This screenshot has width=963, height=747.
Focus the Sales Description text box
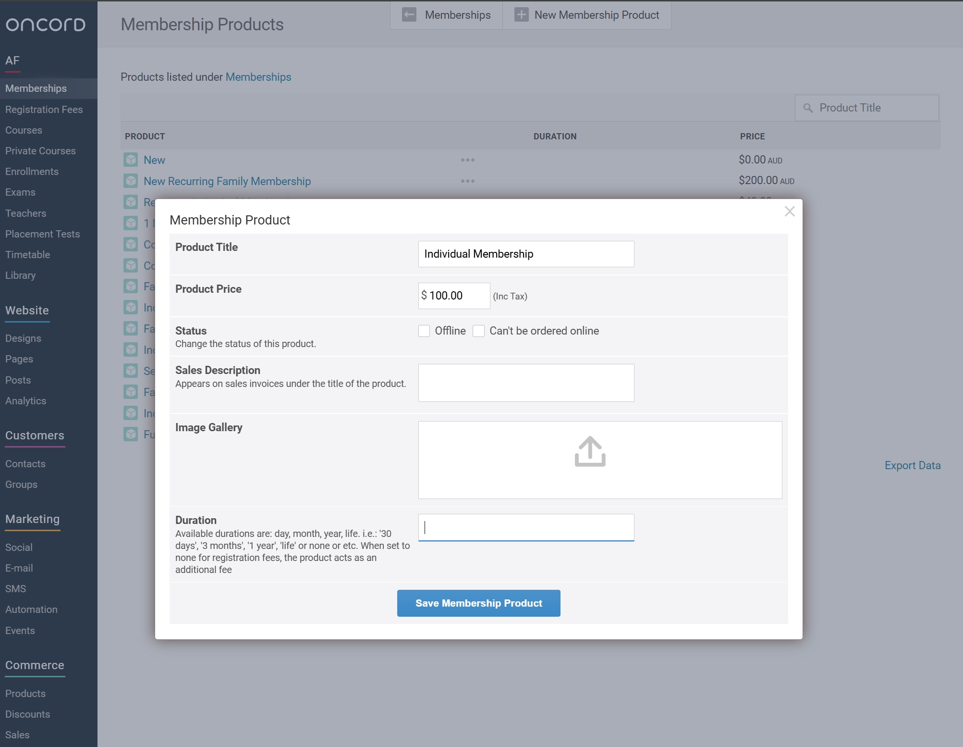click(x=526, y=383)
